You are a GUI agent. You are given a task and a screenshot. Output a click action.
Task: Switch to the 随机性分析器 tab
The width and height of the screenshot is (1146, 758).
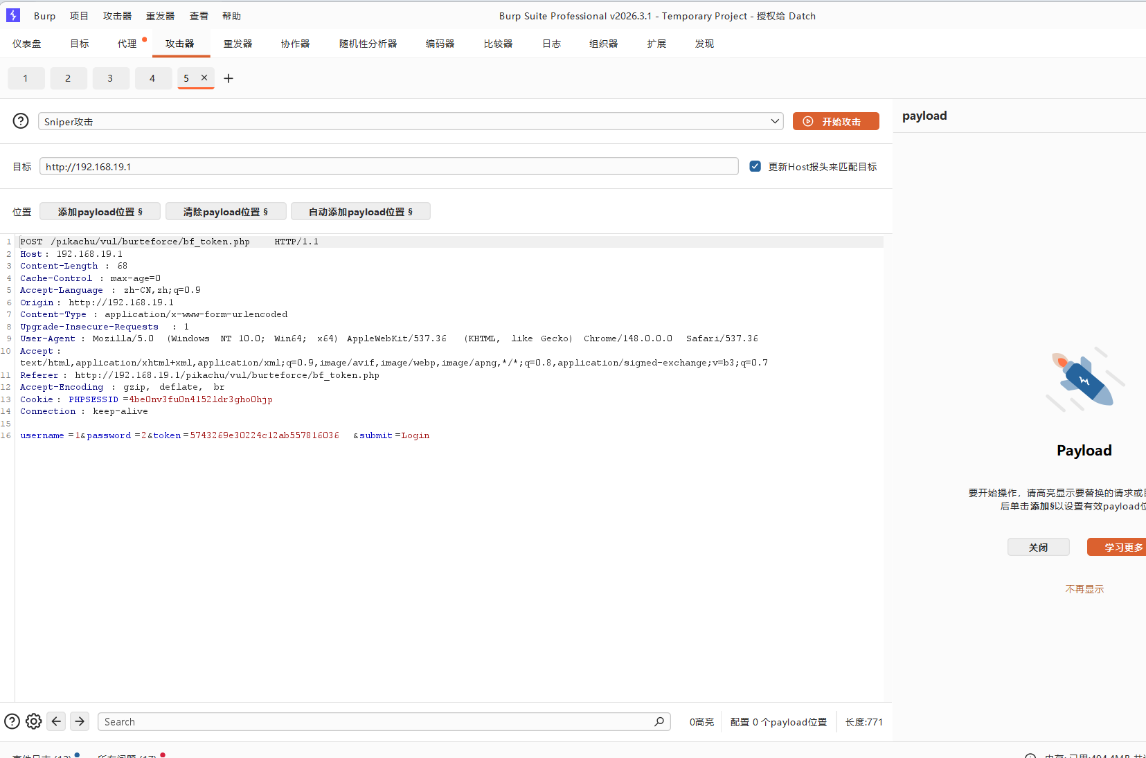pyautogui.click(x=368, y=44)
